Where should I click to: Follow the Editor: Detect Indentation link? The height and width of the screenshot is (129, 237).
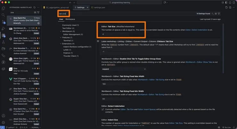(x=197, y=30)
